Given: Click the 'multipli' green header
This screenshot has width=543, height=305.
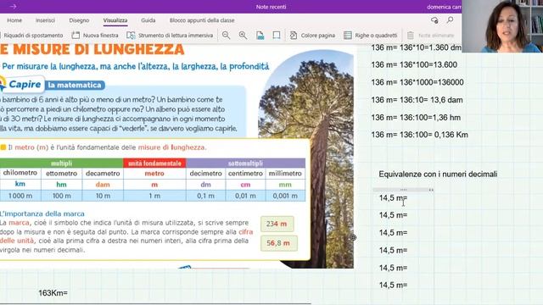Looking at the screenshot, I should click(x=62, y=164).
